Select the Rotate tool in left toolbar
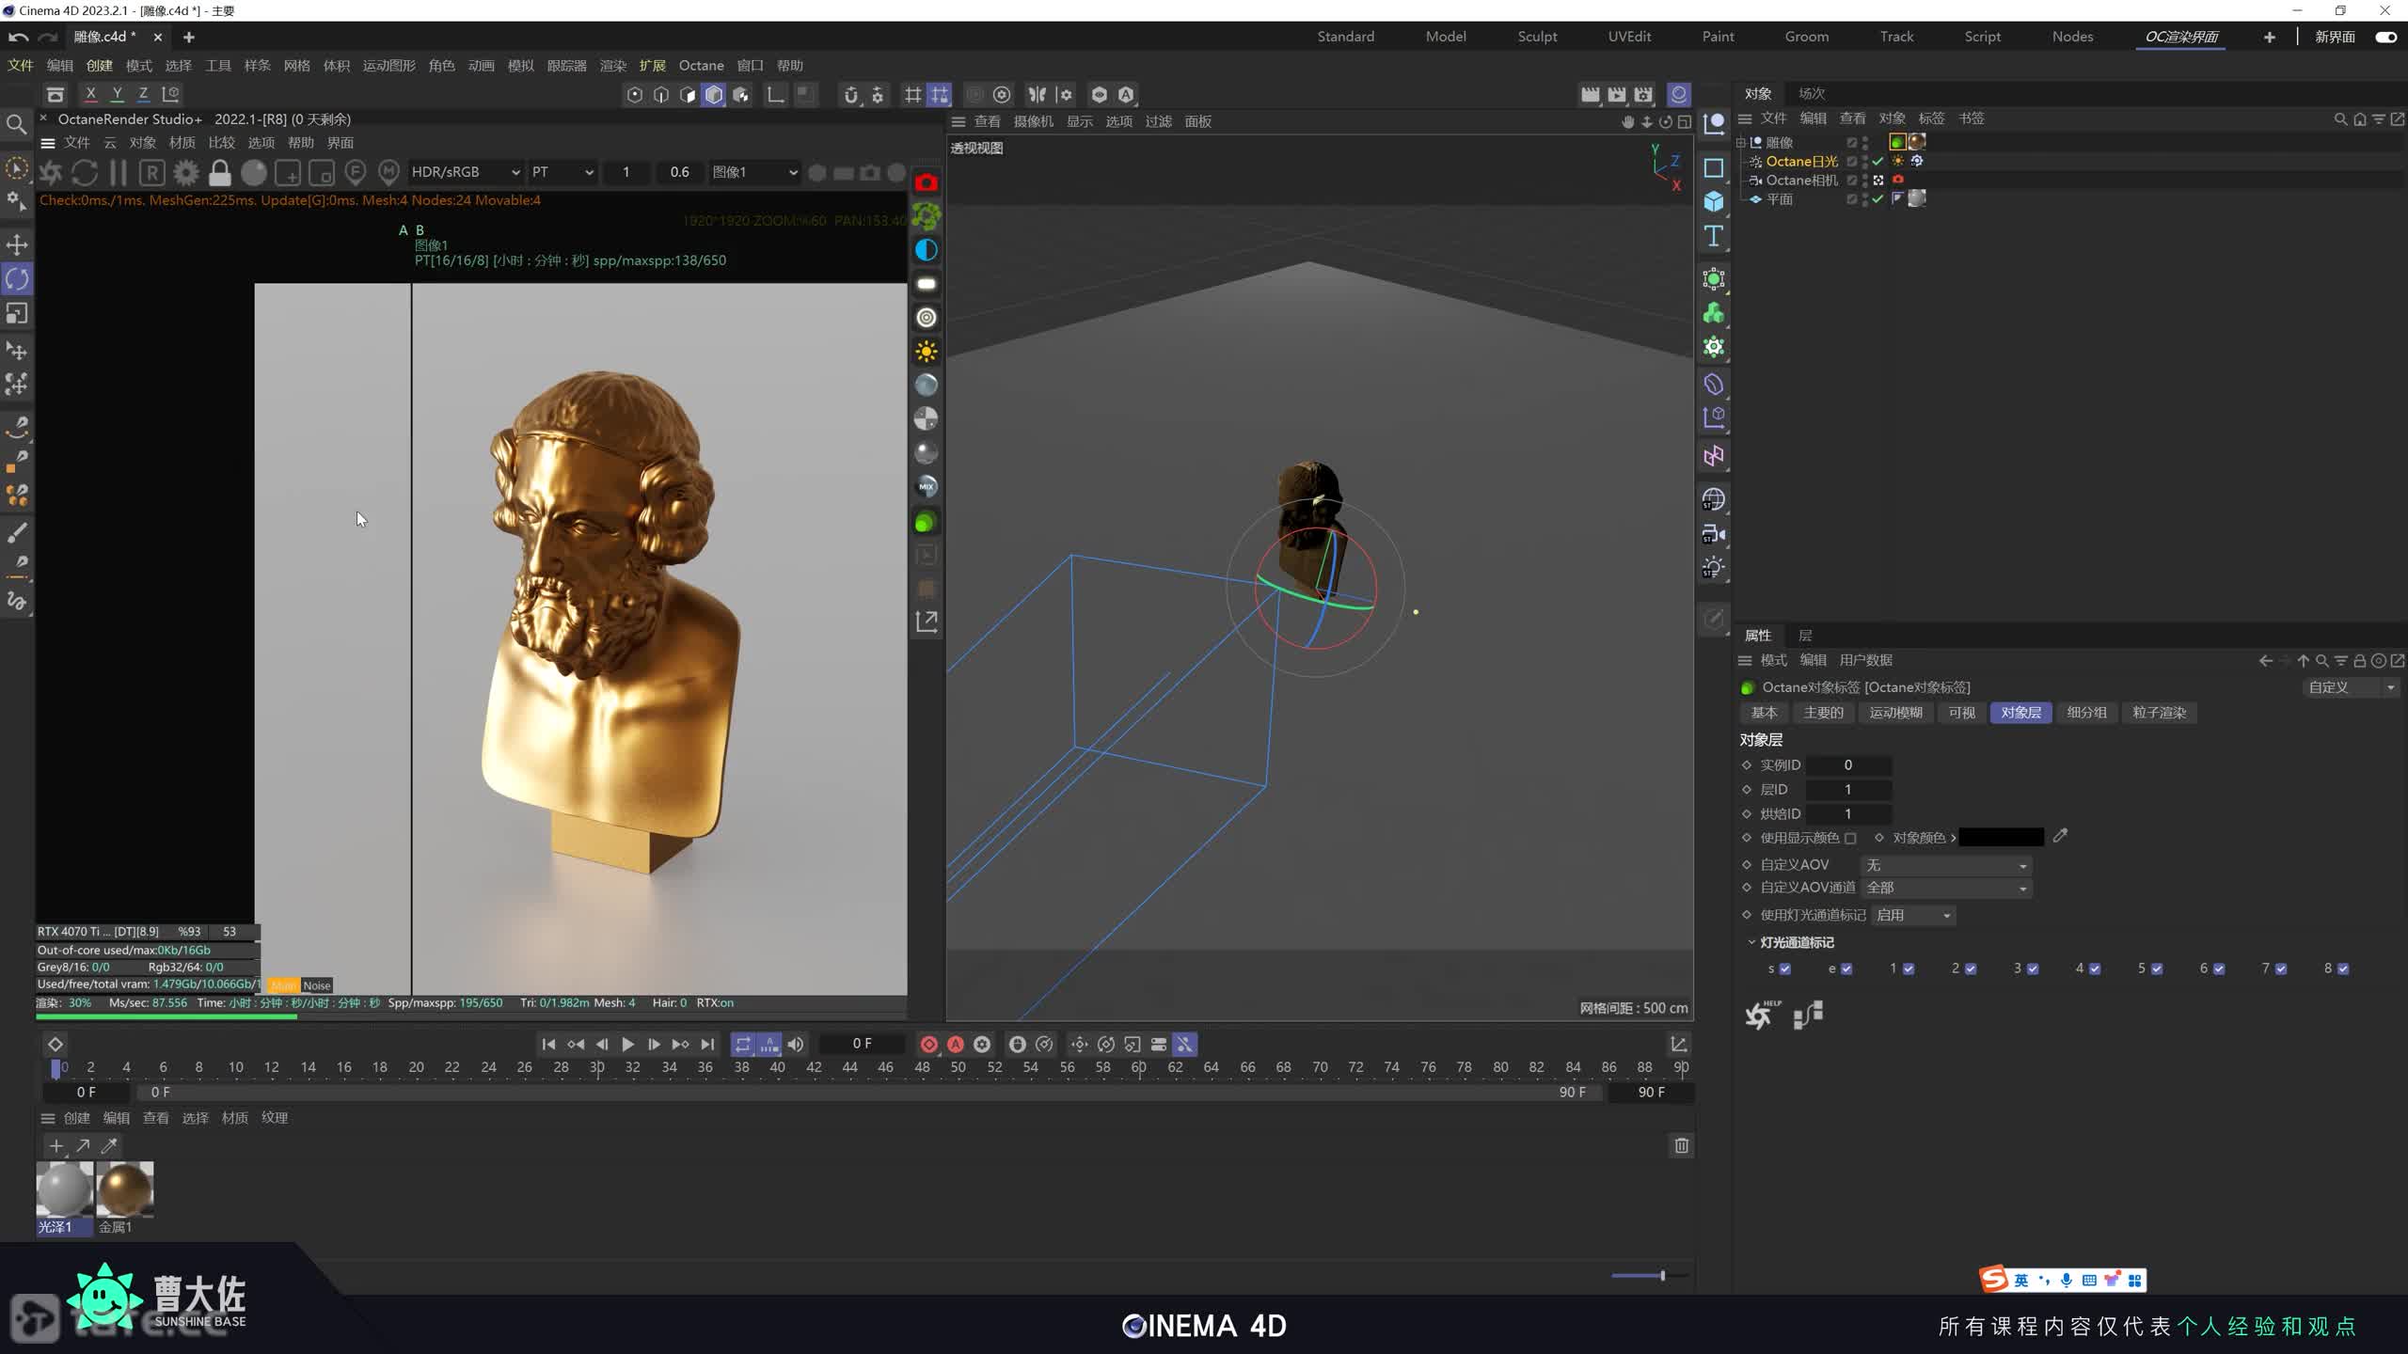The height and width of the screenshot is (1354, 2408). [17, 279]
